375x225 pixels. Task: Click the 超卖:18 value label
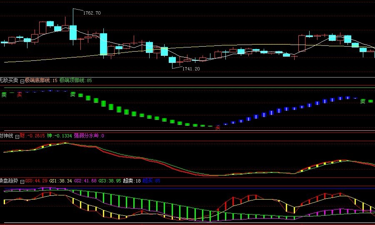(132, 181)
